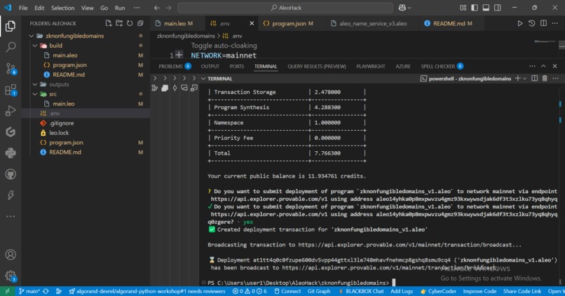This screenshot has width=565, height=296.
Task: Click the main* branch in status bar
Action: pyautogui.click(x=29, y=291)
